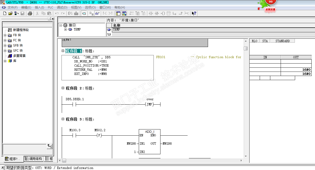315x170 pixels.
Task: Click the 点我加速 accelerator widget
Action: [270, 10]
